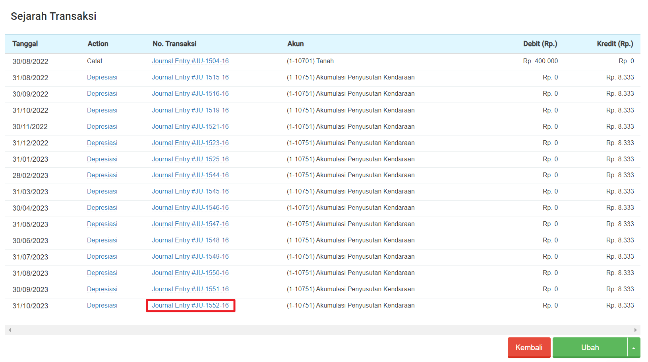Open Journal Entry #JU-1515-16 link

click(190, 77)
